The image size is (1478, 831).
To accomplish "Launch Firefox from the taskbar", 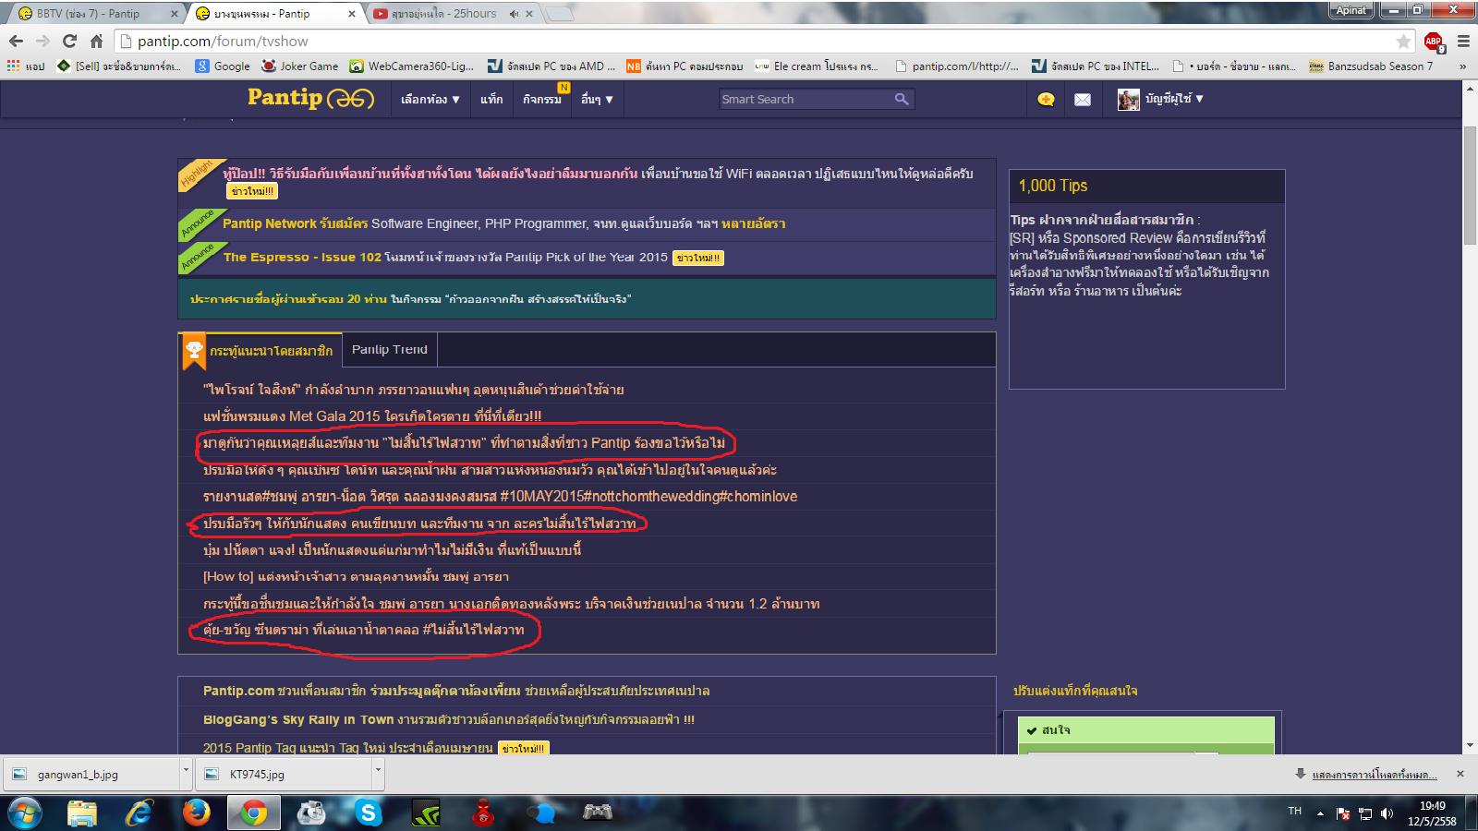I will (x=196, y=813).
